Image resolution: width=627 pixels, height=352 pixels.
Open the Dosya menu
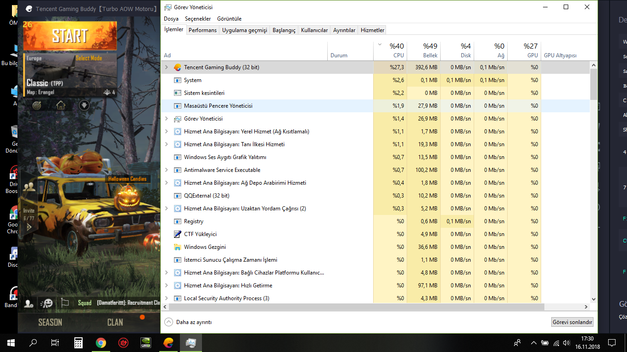(x=171, y=19)
